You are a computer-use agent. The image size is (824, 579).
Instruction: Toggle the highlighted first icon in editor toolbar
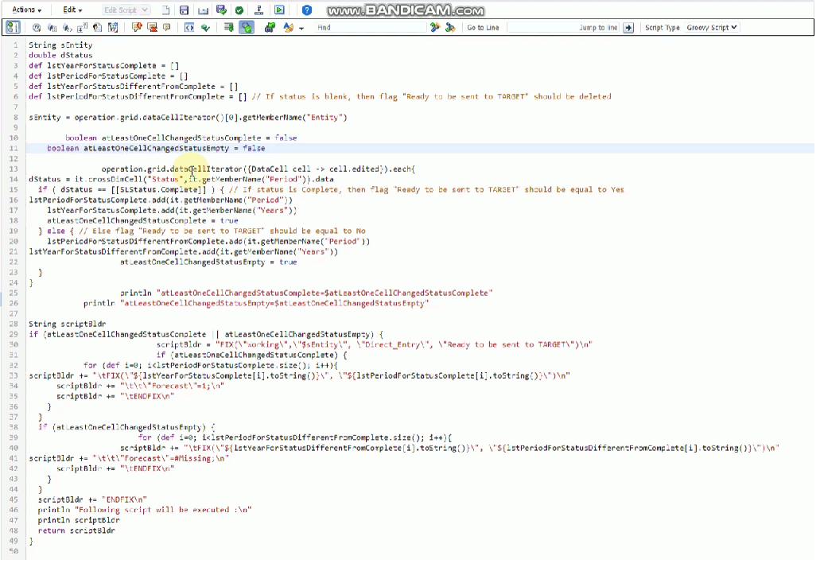(x=14, y=27)
